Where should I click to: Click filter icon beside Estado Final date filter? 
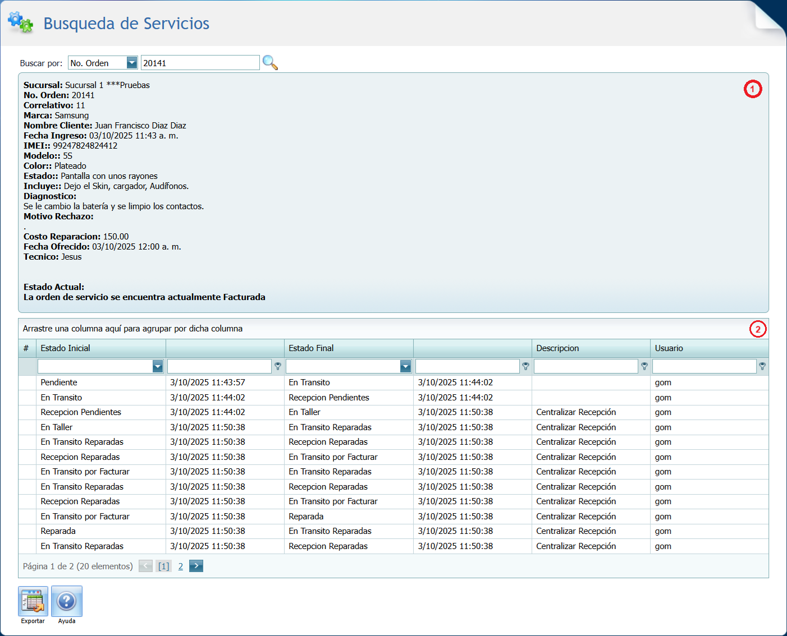pos(526,366)
